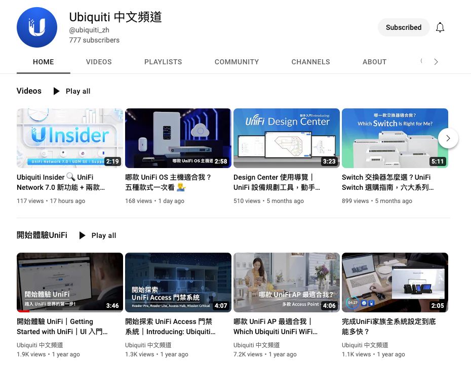Click title 完成UniFi家族全系統設定到底能多快
The image size is (471, 365).
click(388, 327)
